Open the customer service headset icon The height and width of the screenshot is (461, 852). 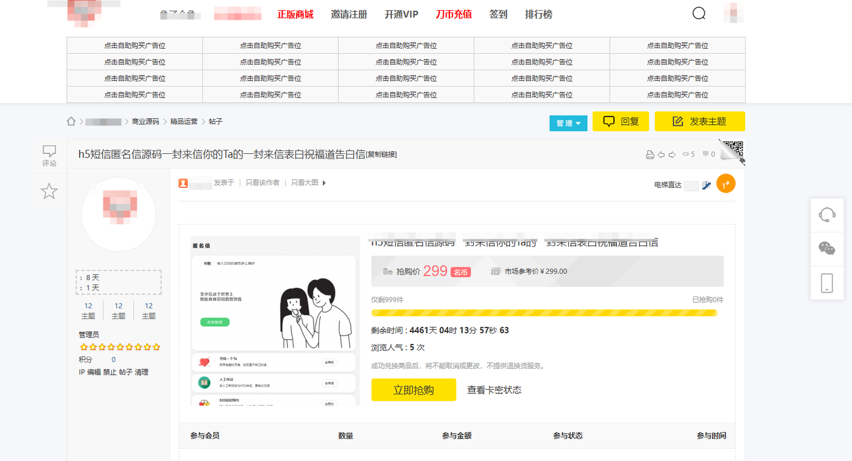coord(826,214)
